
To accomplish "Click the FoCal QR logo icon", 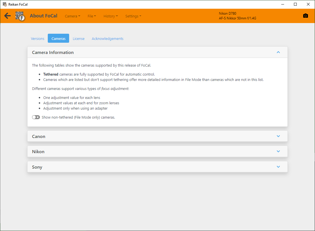I will pos(20,16).
